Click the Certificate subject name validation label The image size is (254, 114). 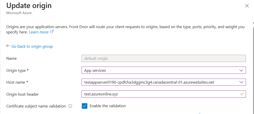[36, 106]
